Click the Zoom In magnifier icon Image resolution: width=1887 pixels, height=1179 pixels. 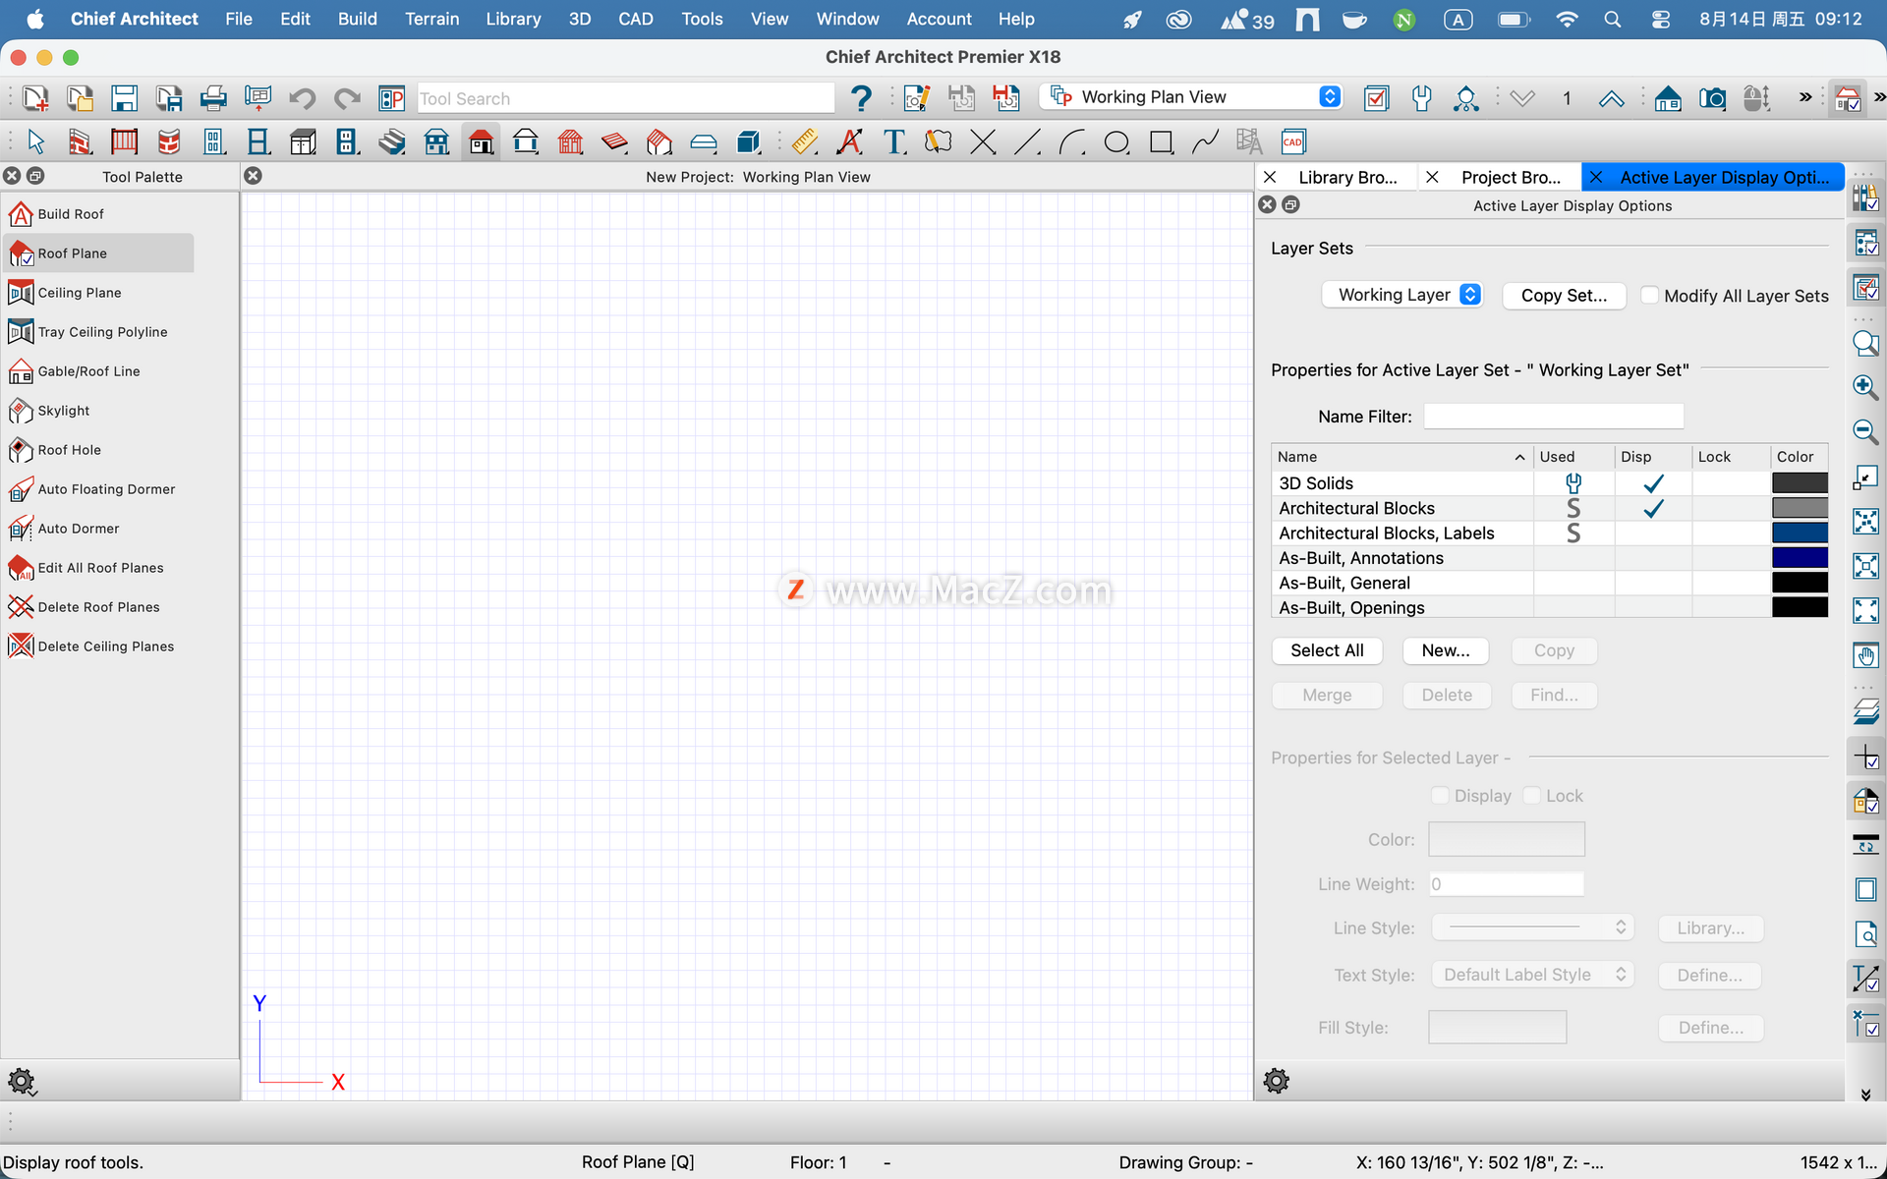1865,386
